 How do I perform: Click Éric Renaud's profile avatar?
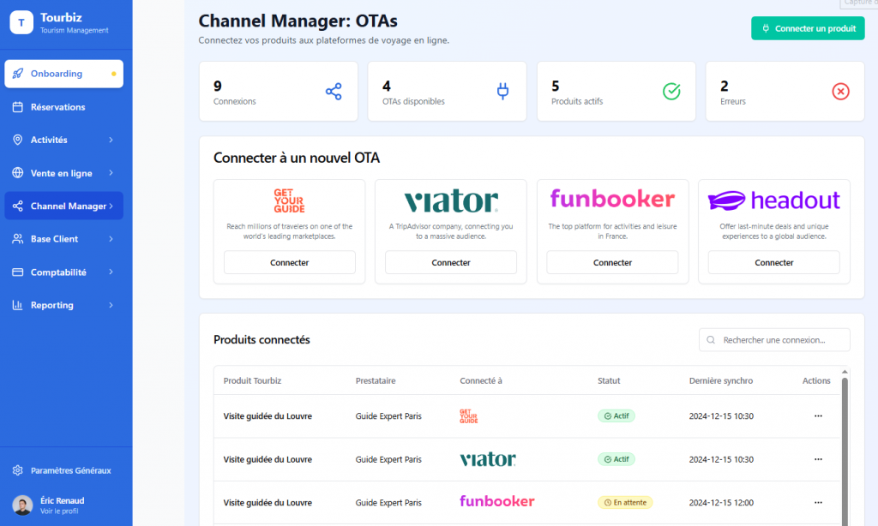pos(23,505)
